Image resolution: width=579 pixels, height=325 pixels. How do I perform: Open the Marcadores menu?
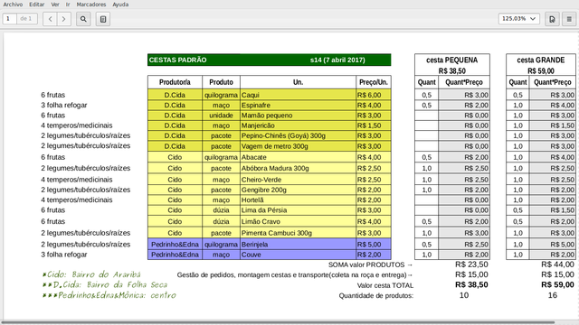point(91,5)
